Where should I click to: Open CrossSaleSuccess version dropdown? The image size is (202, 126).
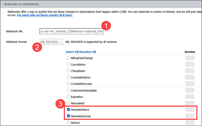point(190,84)
